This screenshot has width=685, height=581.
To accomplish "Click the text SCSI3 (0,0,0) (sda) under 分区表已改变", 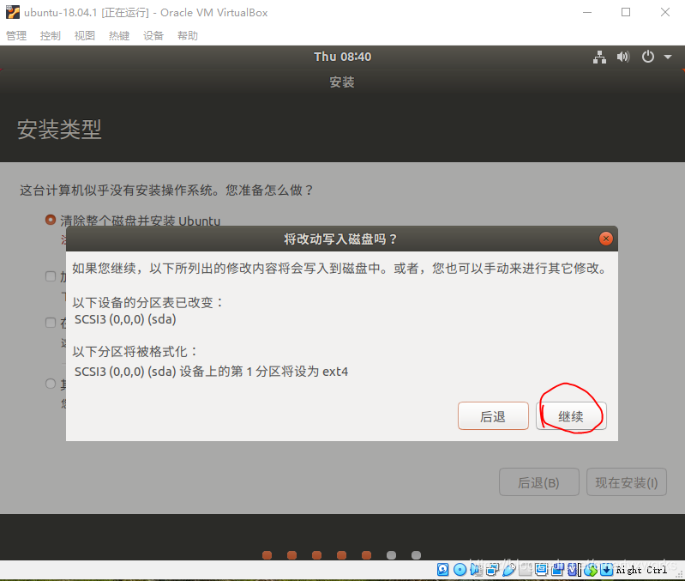I will [125, 319].
